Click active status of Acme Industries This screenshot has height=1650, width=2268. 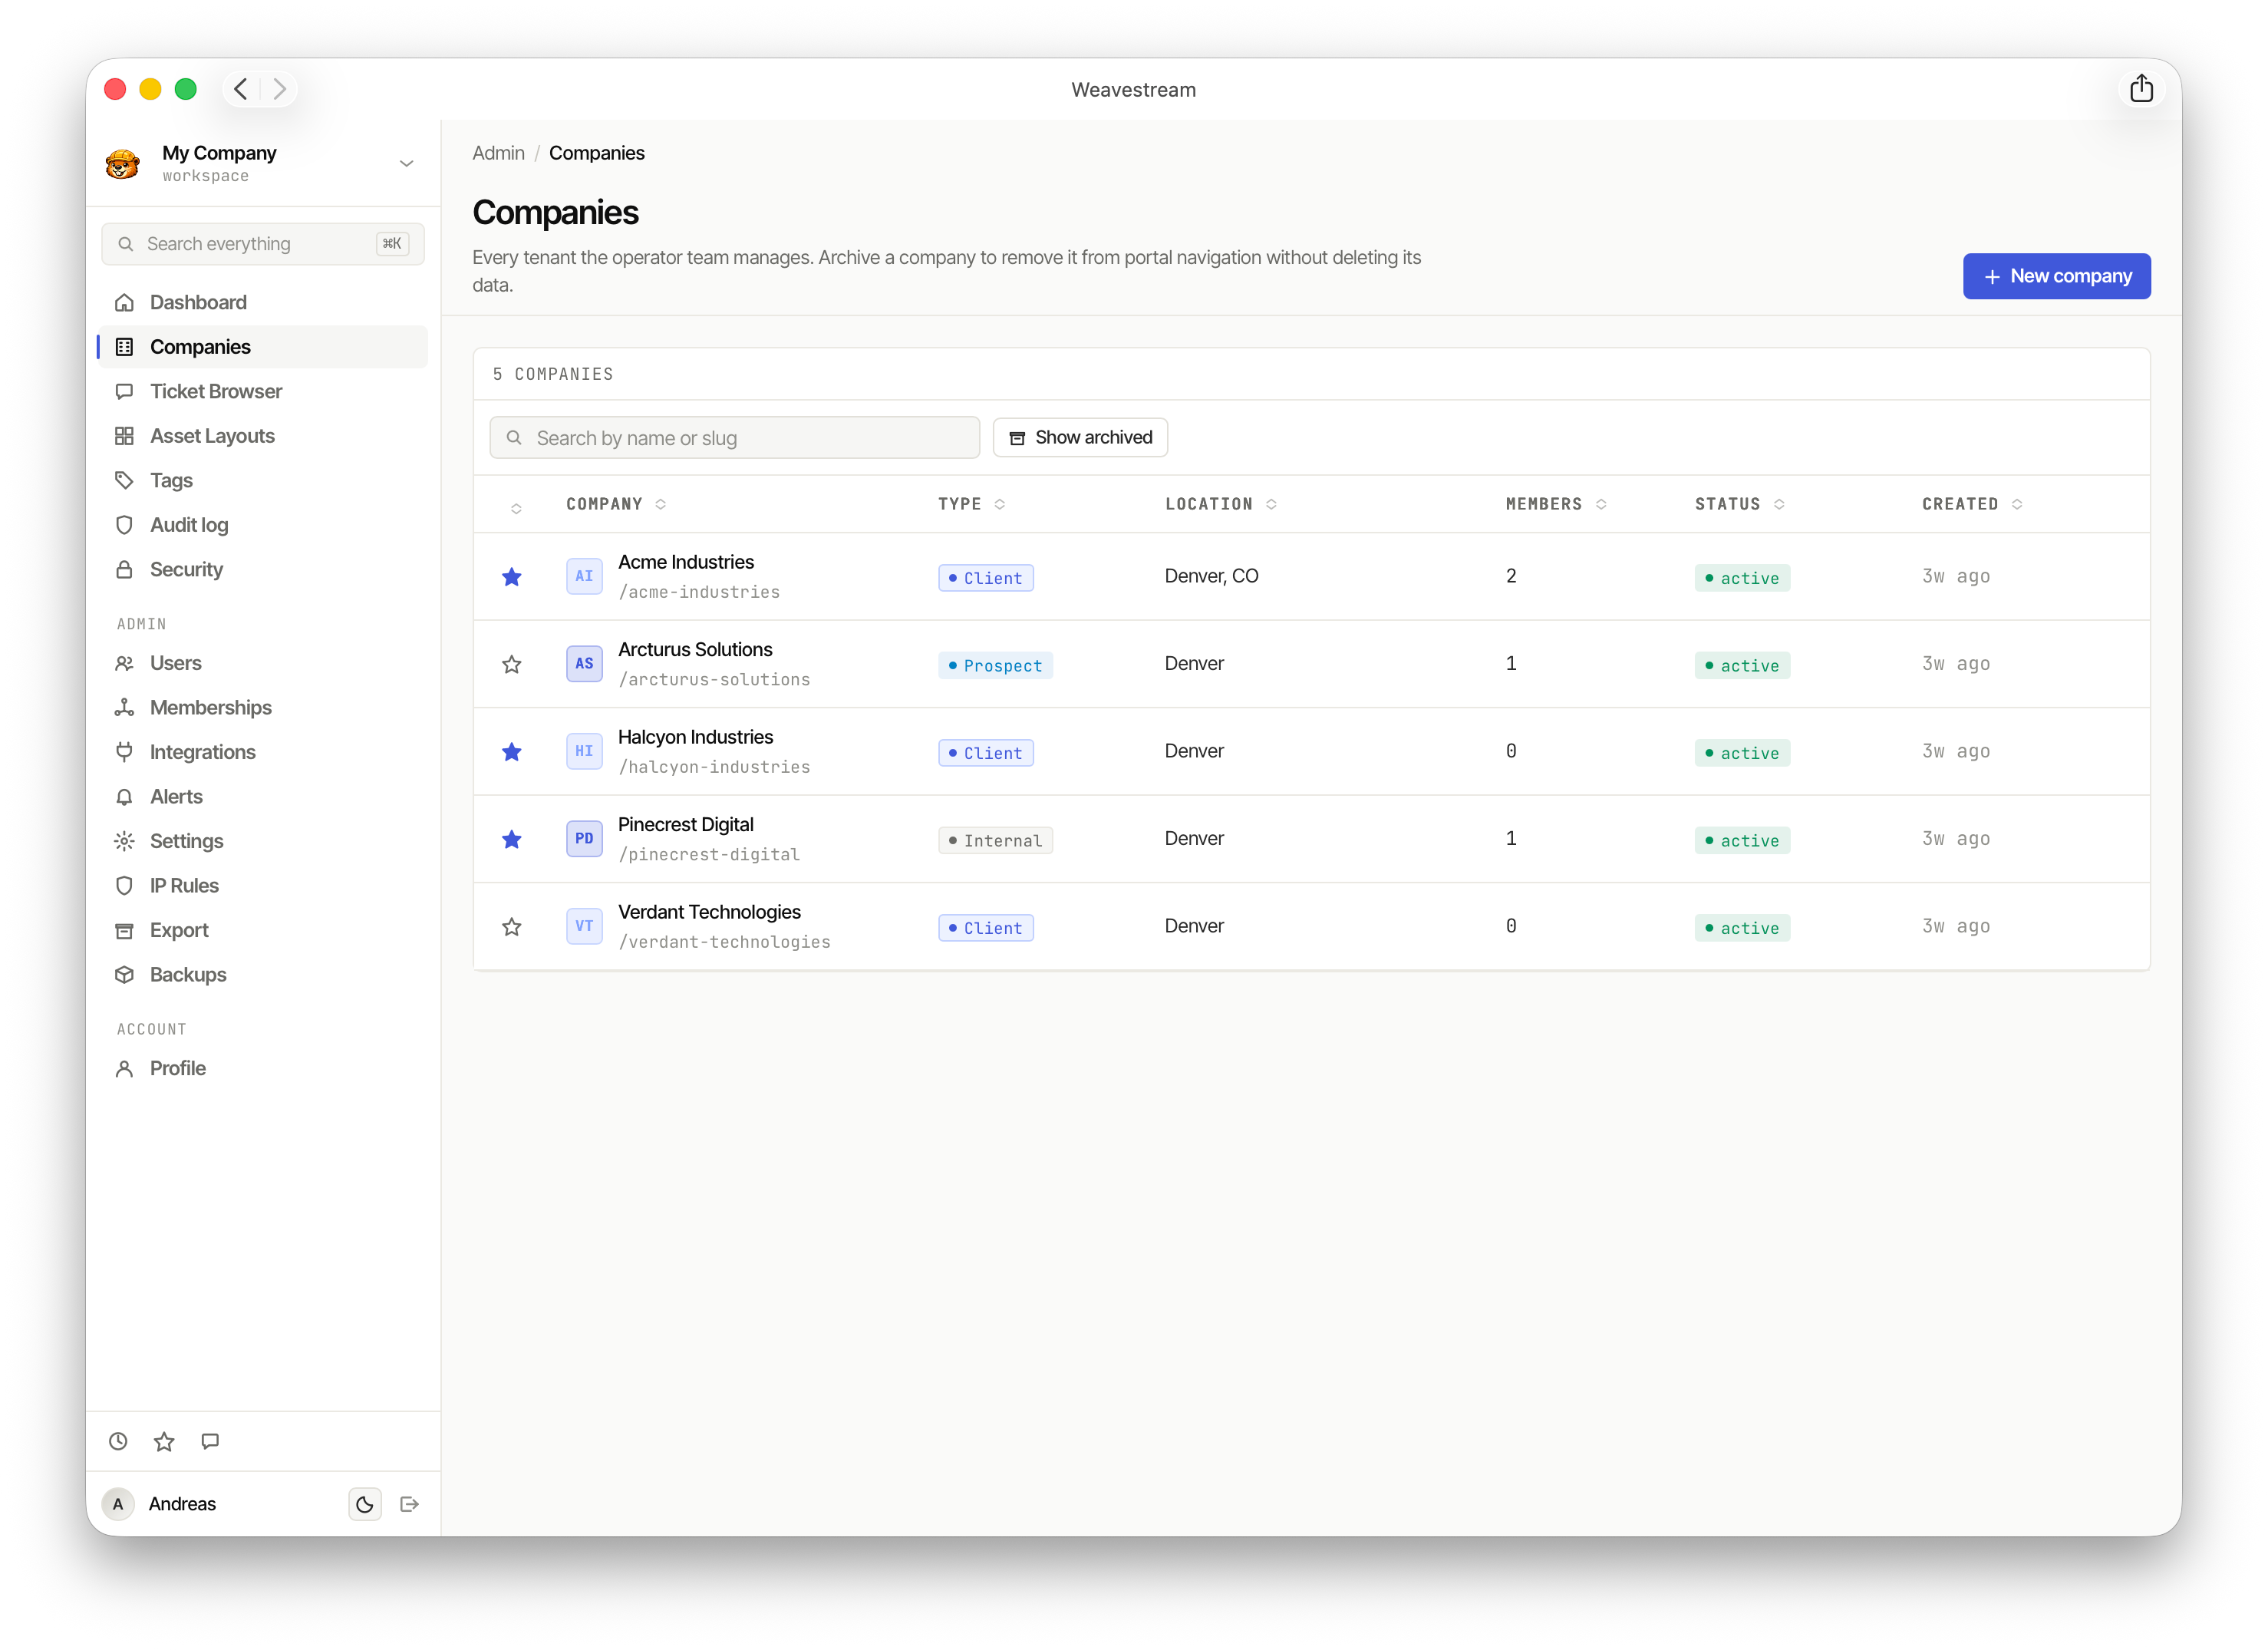(1742, 579)
